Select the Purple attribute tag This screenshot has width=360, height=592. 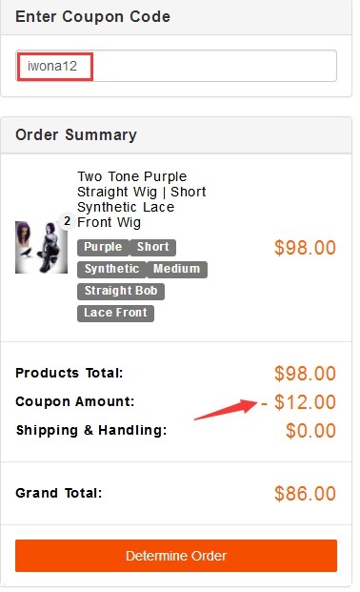103,247
